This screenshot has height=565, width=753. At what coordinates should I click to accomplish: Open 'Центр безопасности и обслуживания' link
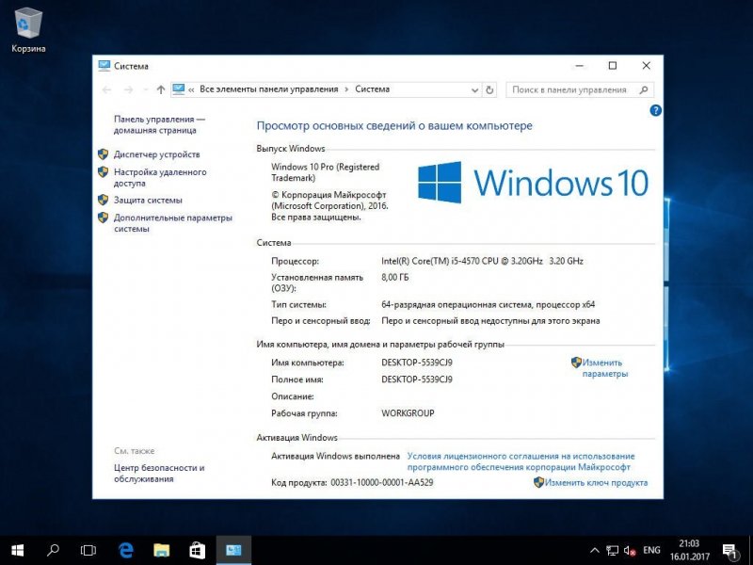click(159, 474)
